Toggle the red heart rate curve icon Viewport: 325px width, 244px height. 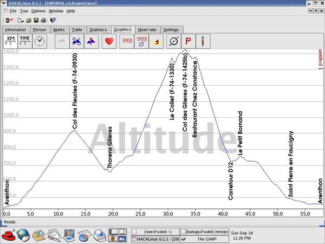pos(109,41)
